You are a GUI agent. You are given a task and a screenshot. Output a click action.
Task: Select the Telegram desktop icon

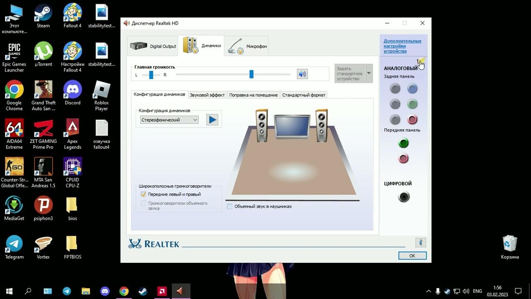coord(14,248)
